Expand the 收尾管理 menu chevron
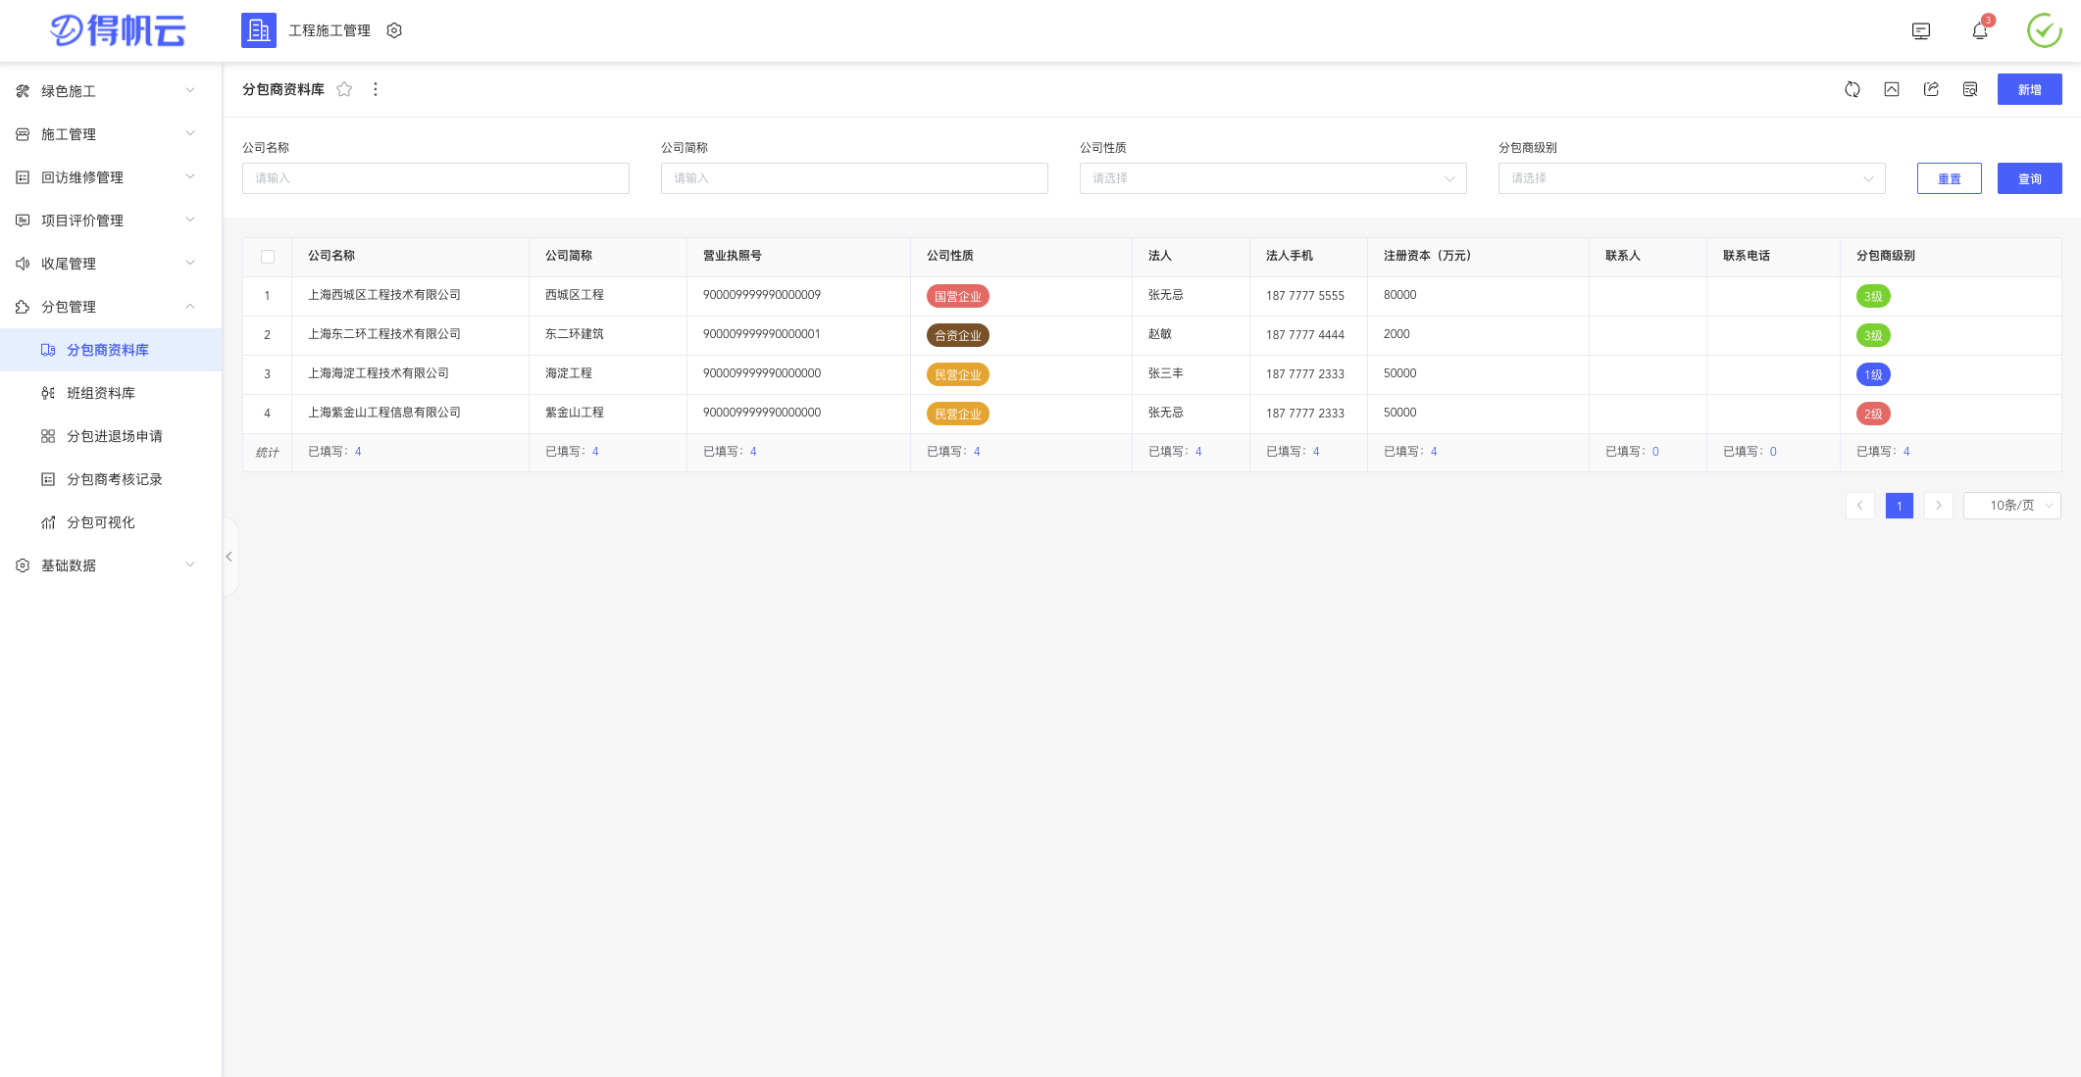Screen dimensions: 2081x1077 pyautogui.click(x=190, y=263)
